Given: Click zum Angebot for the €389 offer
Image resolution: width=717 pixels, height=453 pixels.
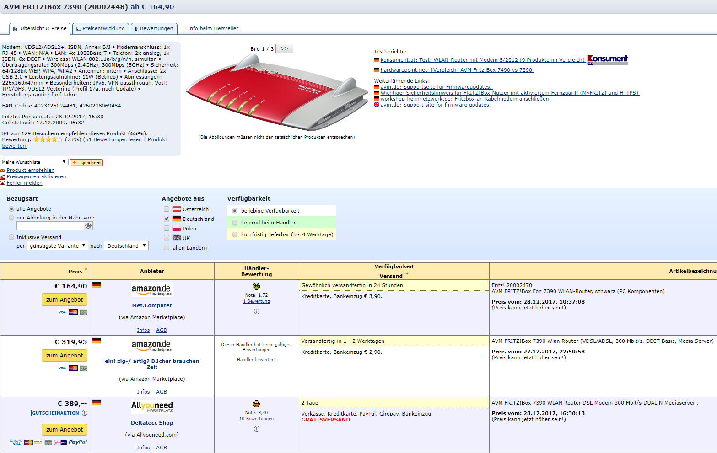Looking at the screenshot, I should click(65, 430).
